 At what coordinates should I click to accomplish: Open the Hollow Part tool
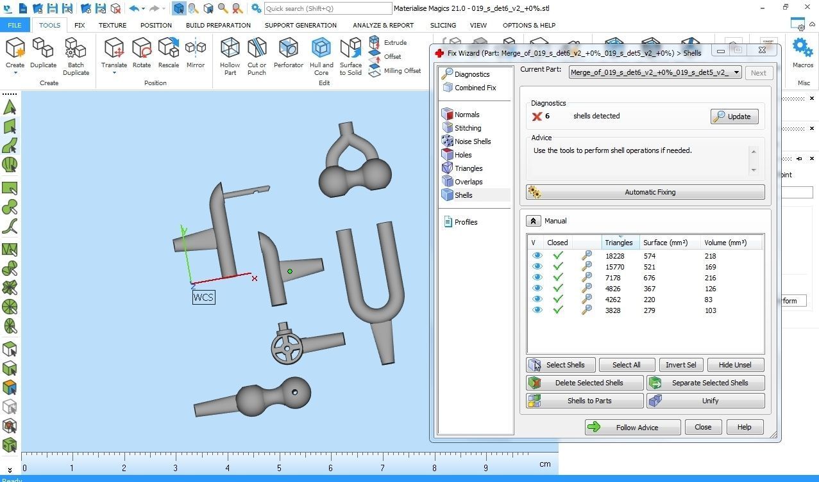tap(230, 56)
